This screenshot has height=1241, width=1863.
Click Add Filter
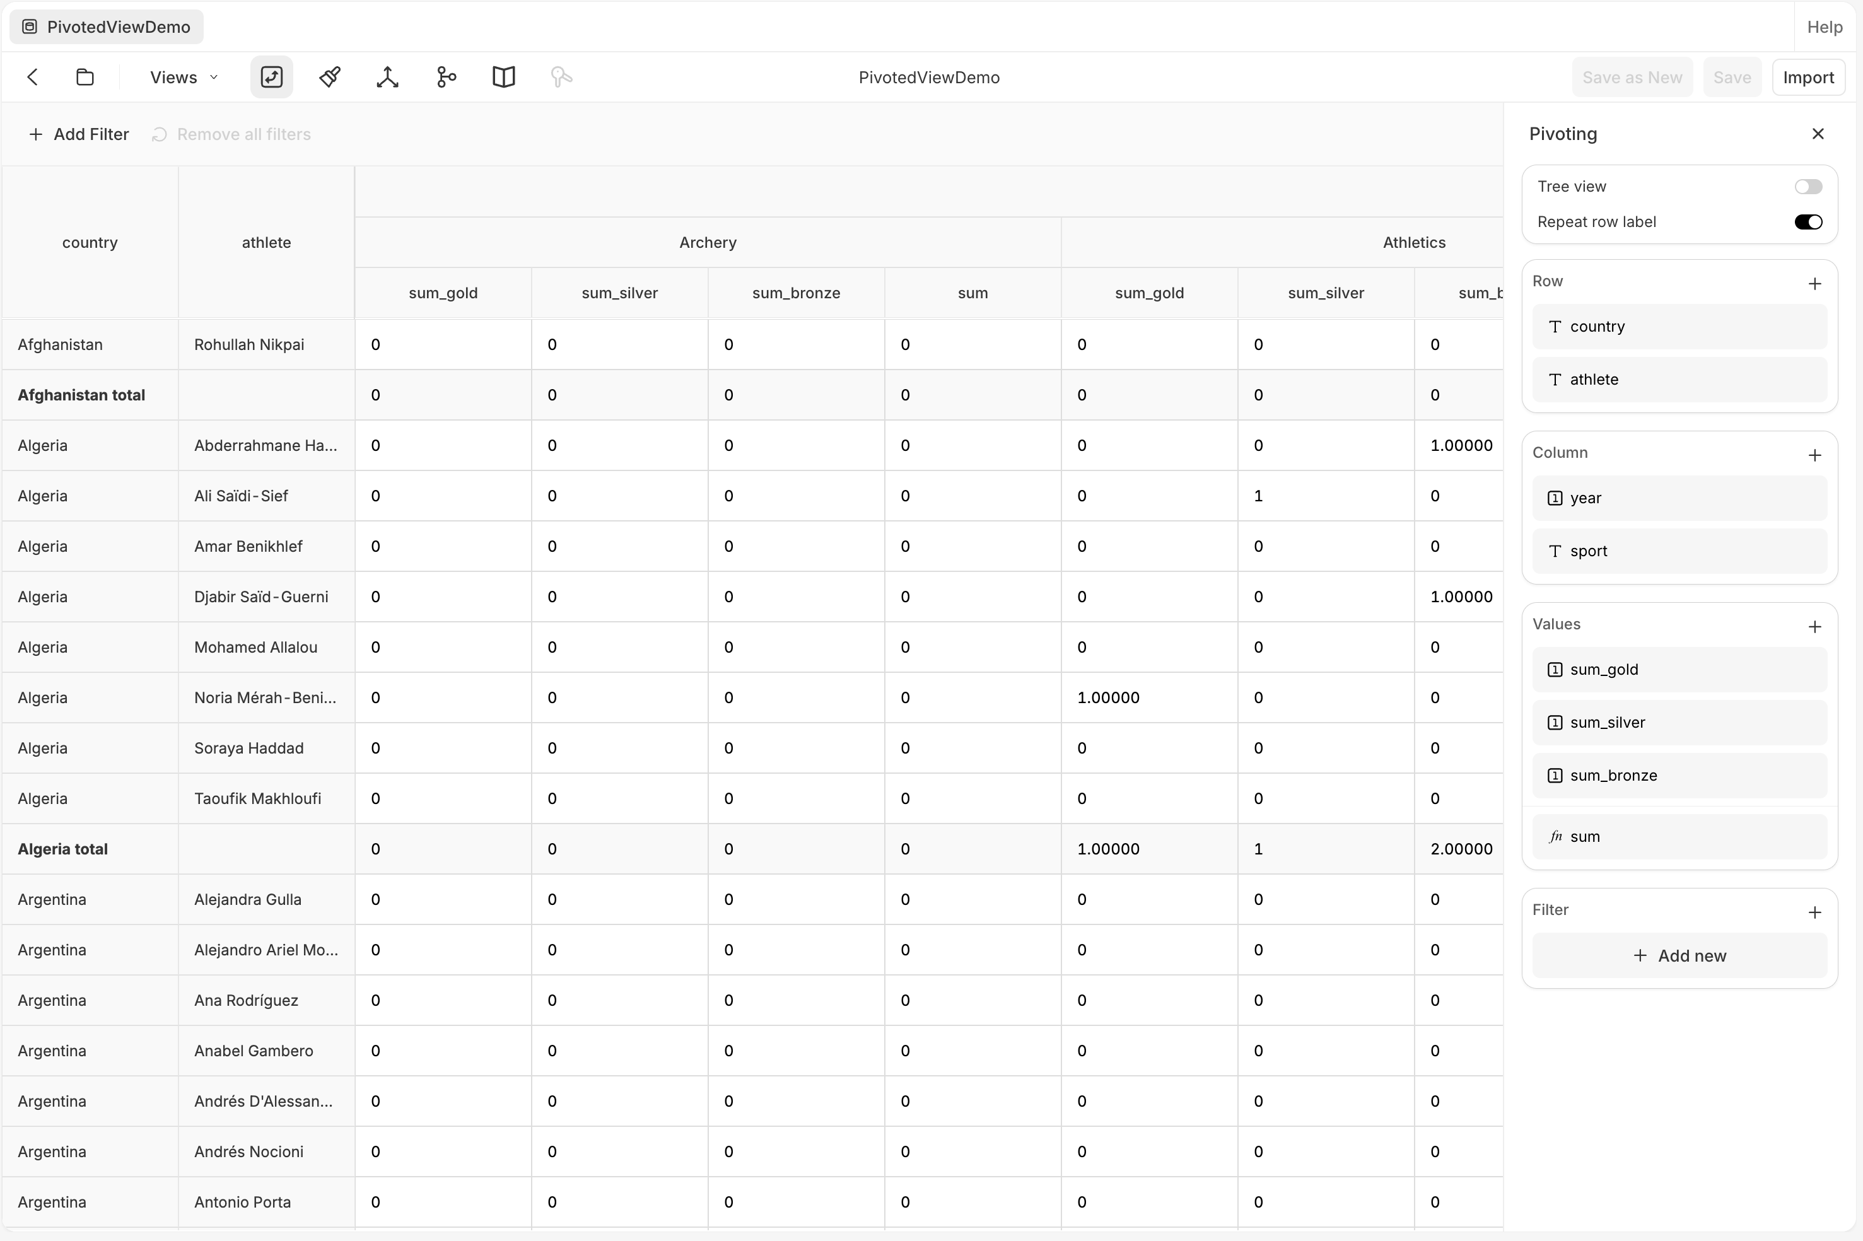(78, 134)
